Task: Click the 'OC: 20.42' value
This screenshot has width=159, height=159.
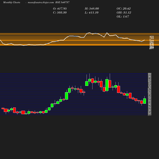Action: pos(124,9)
